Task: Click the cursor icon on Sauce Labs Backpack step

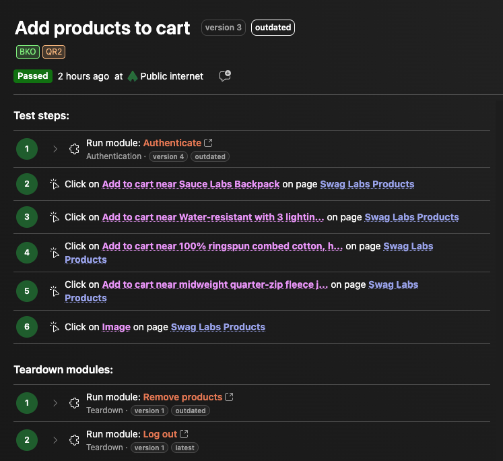Action: (x=55, y=184)
